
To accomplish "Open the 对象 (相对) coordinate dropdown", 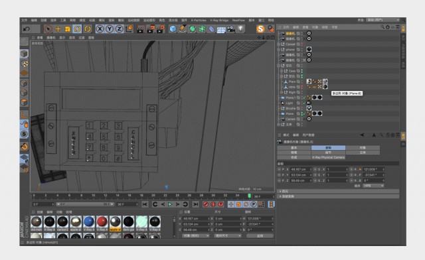I will [x=196, y=236].
